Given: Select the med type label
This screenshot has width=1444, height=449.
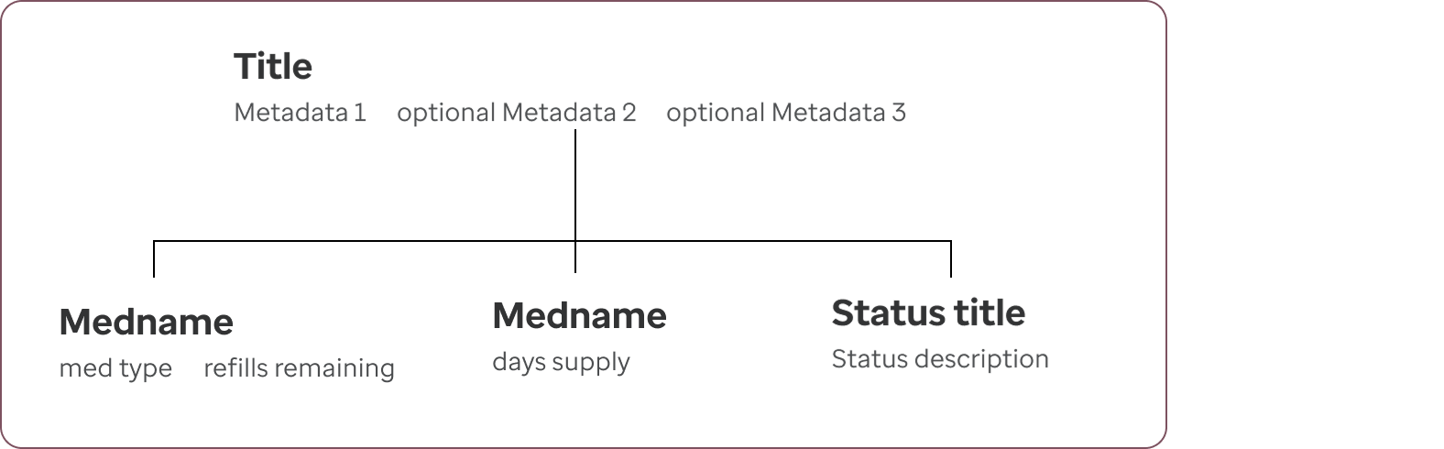Looking at the screenshot, I should pyautogui.click(x=115, y=368).
